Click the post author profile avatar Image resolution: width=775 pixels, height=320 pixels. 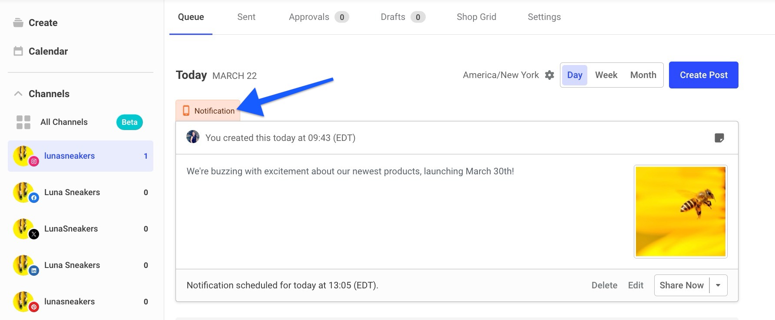193,137
